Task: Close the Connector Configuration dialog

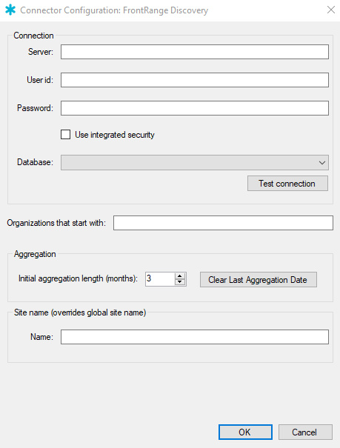Action: pos(331,10)
